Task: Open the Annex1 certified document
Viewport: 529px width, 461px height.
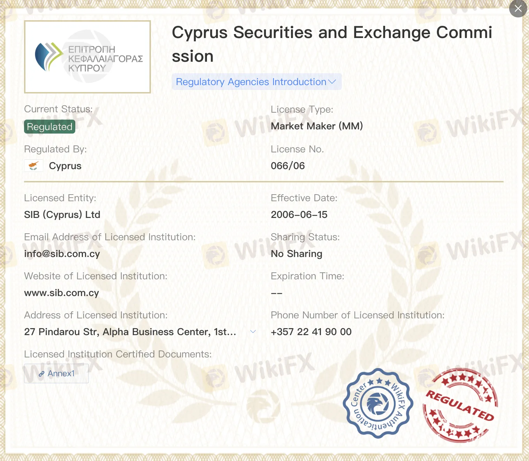Action: pyautogui.click(x=56, y=373)
